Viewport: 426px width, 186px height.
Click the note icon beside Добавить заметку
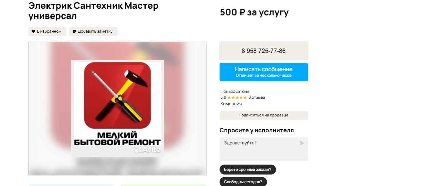74,31
